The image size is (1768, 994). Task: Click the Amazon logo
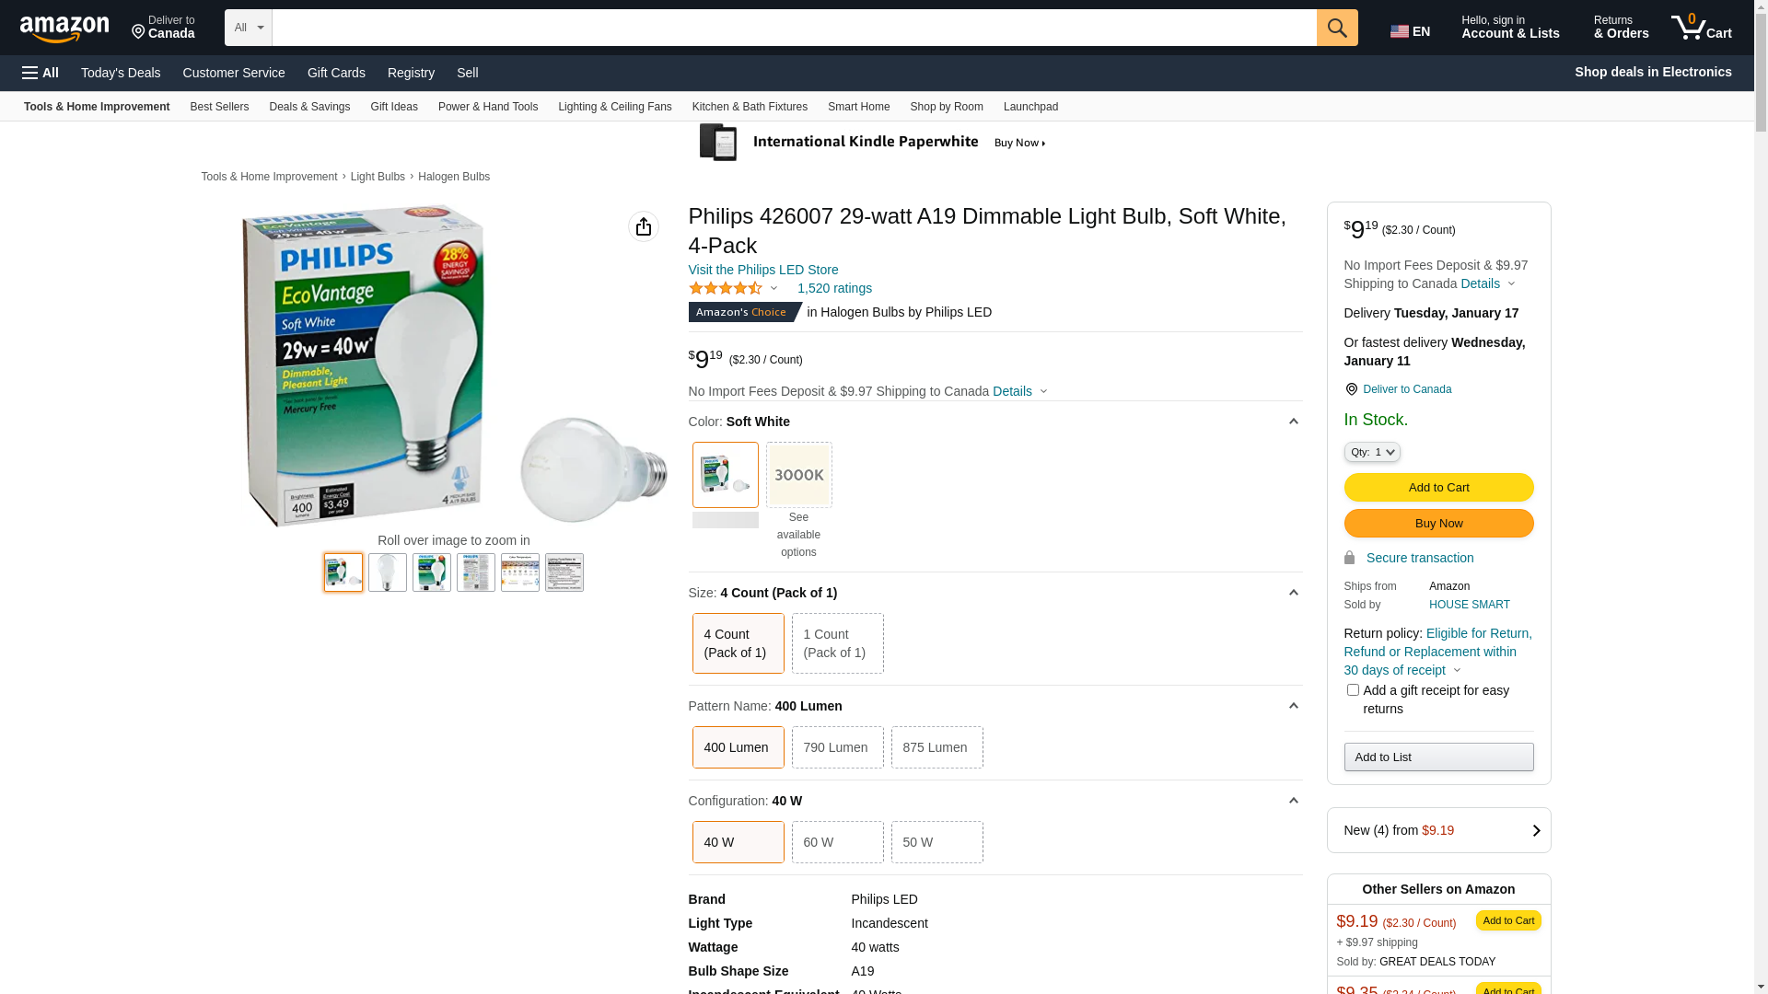point(64,29)
